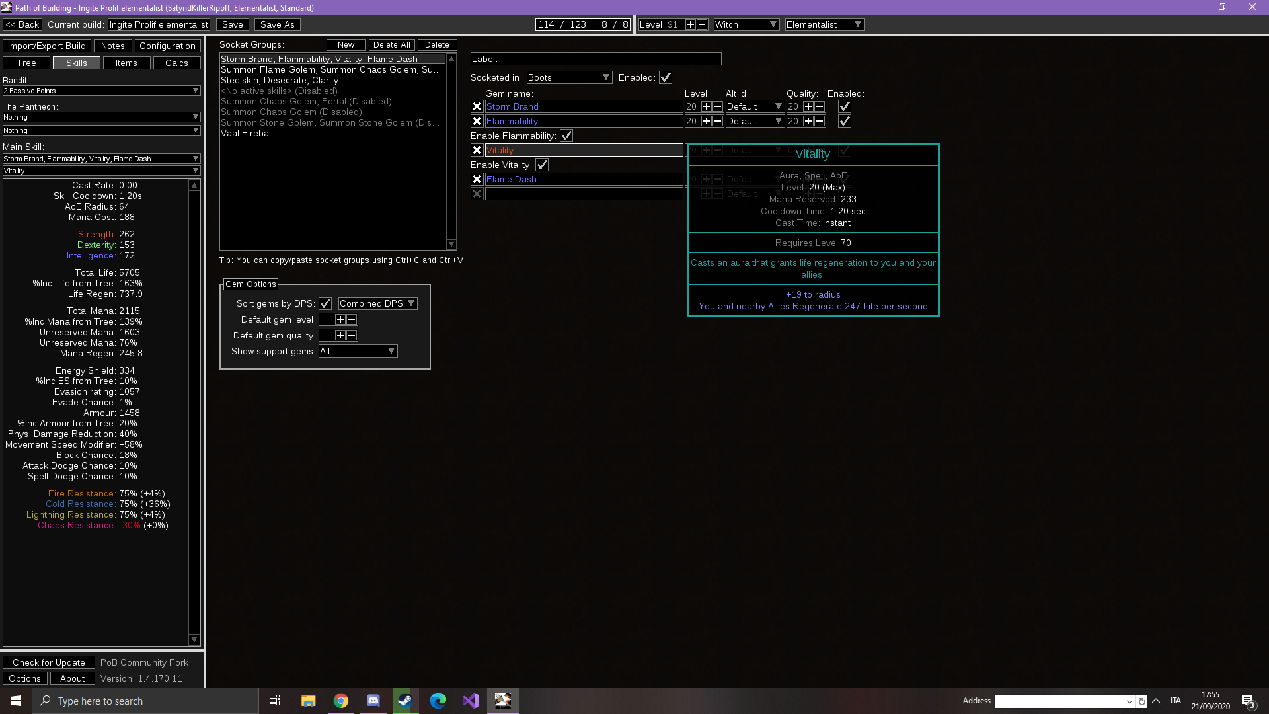Increase Flammability quality with plus button

pos(808,121)
